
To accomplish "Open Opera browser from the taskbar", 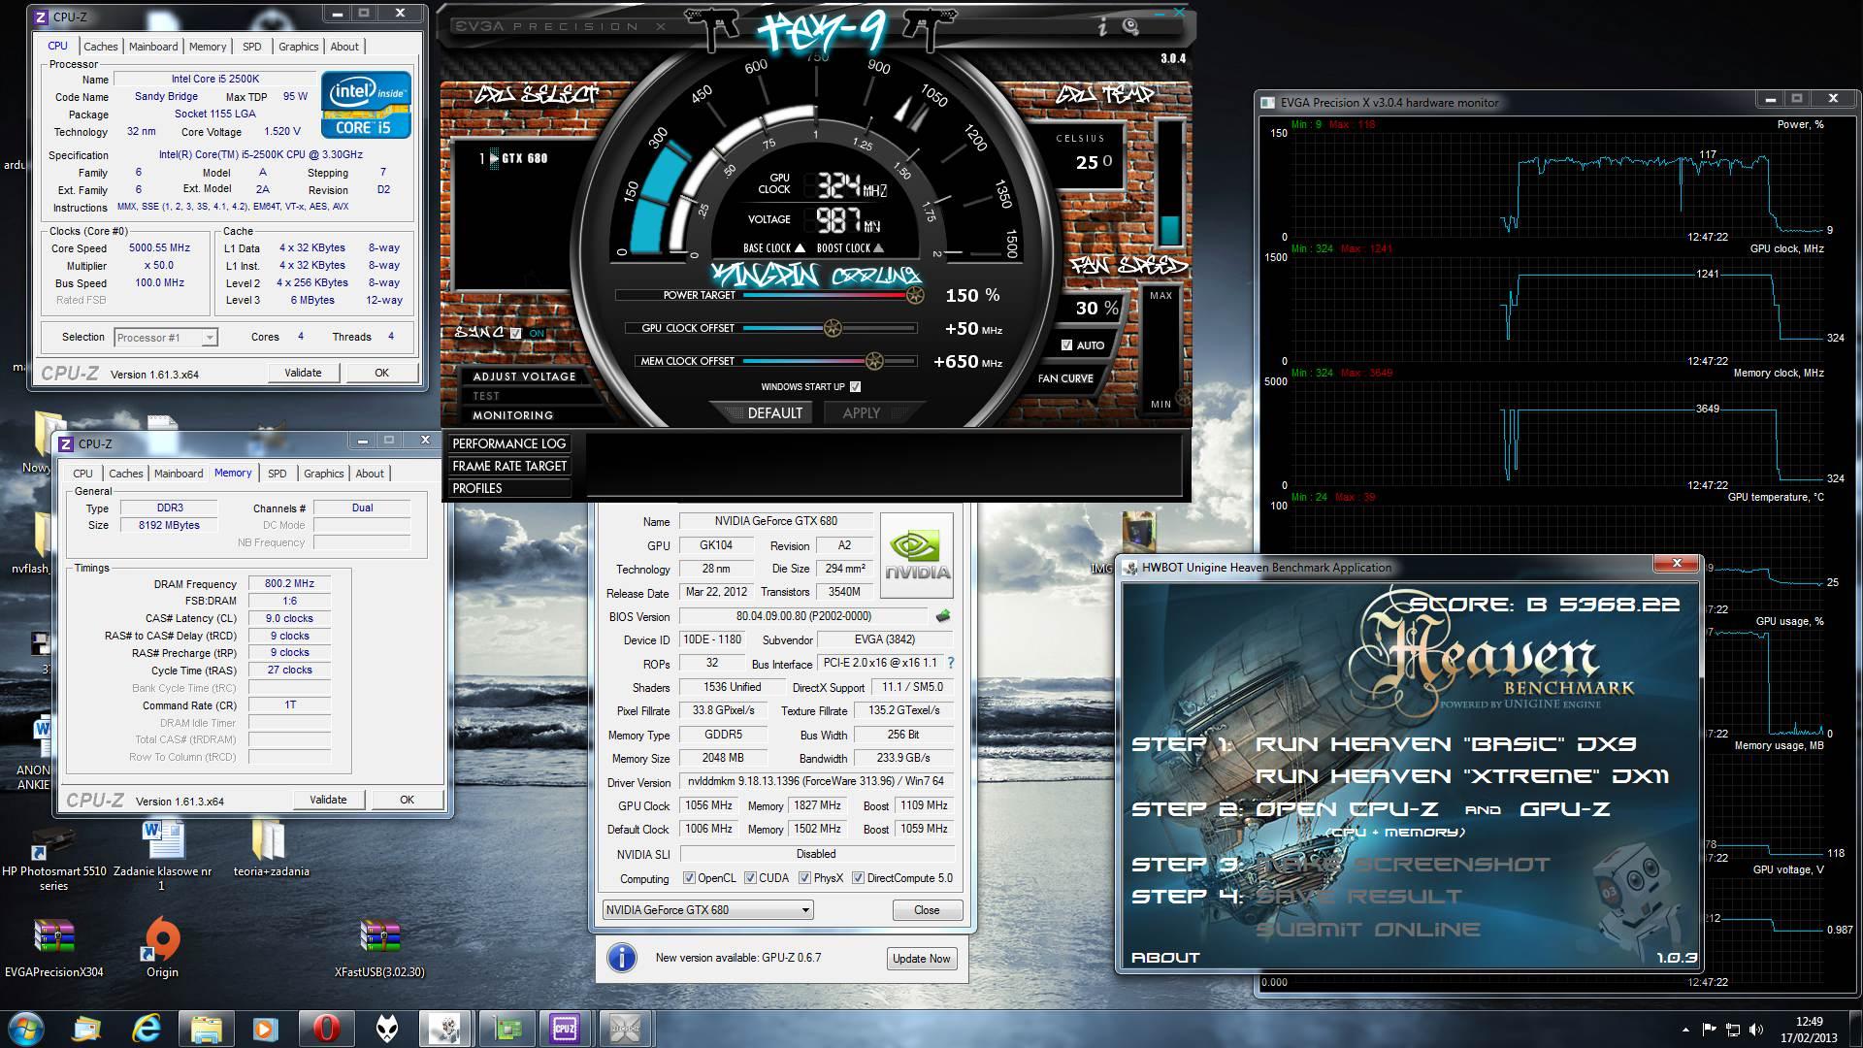I will tap(326, 1029).
